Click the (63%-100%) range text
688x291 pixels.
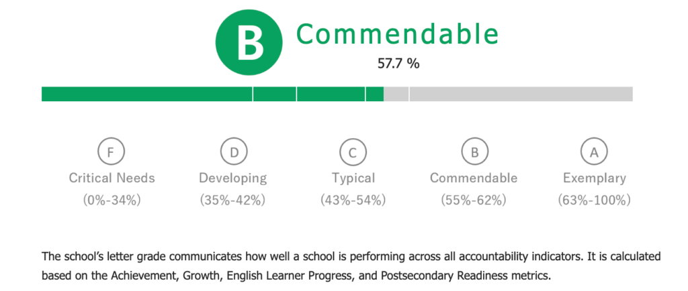595,200
